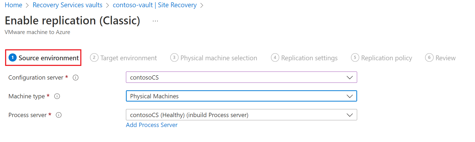Navigate to Home breadcrumb
475x142 pixels.
click(13, 5)
